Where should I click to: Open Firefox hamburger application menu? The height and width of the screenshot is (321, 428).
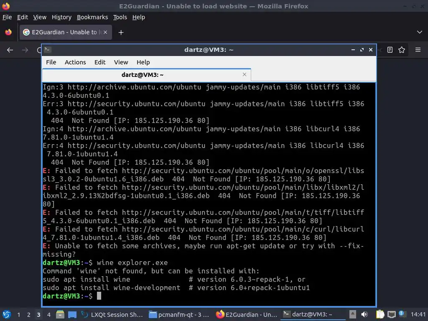coord(418,50)
